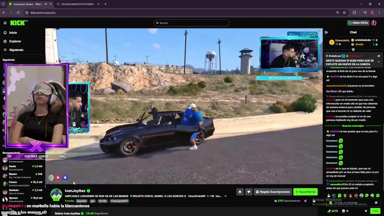Mute the IvanJoyitas Stream browser tab
The height and width of the screenshot is (216, 384).
[x=46, y=4]
